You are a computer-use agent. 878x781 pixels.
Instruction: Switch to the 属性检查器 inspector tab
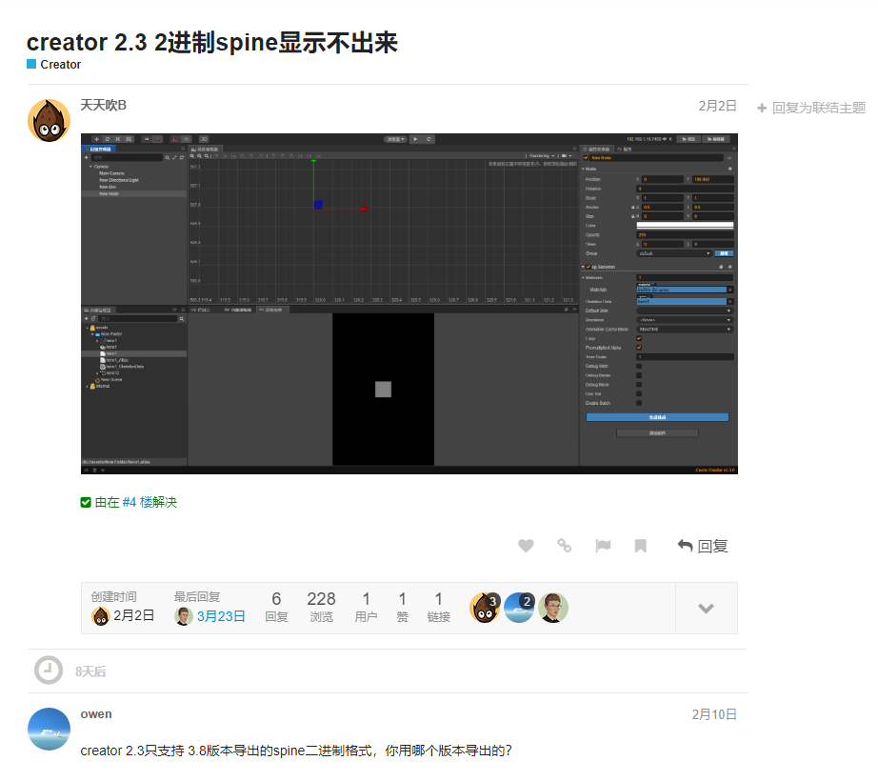coord(598,150)
